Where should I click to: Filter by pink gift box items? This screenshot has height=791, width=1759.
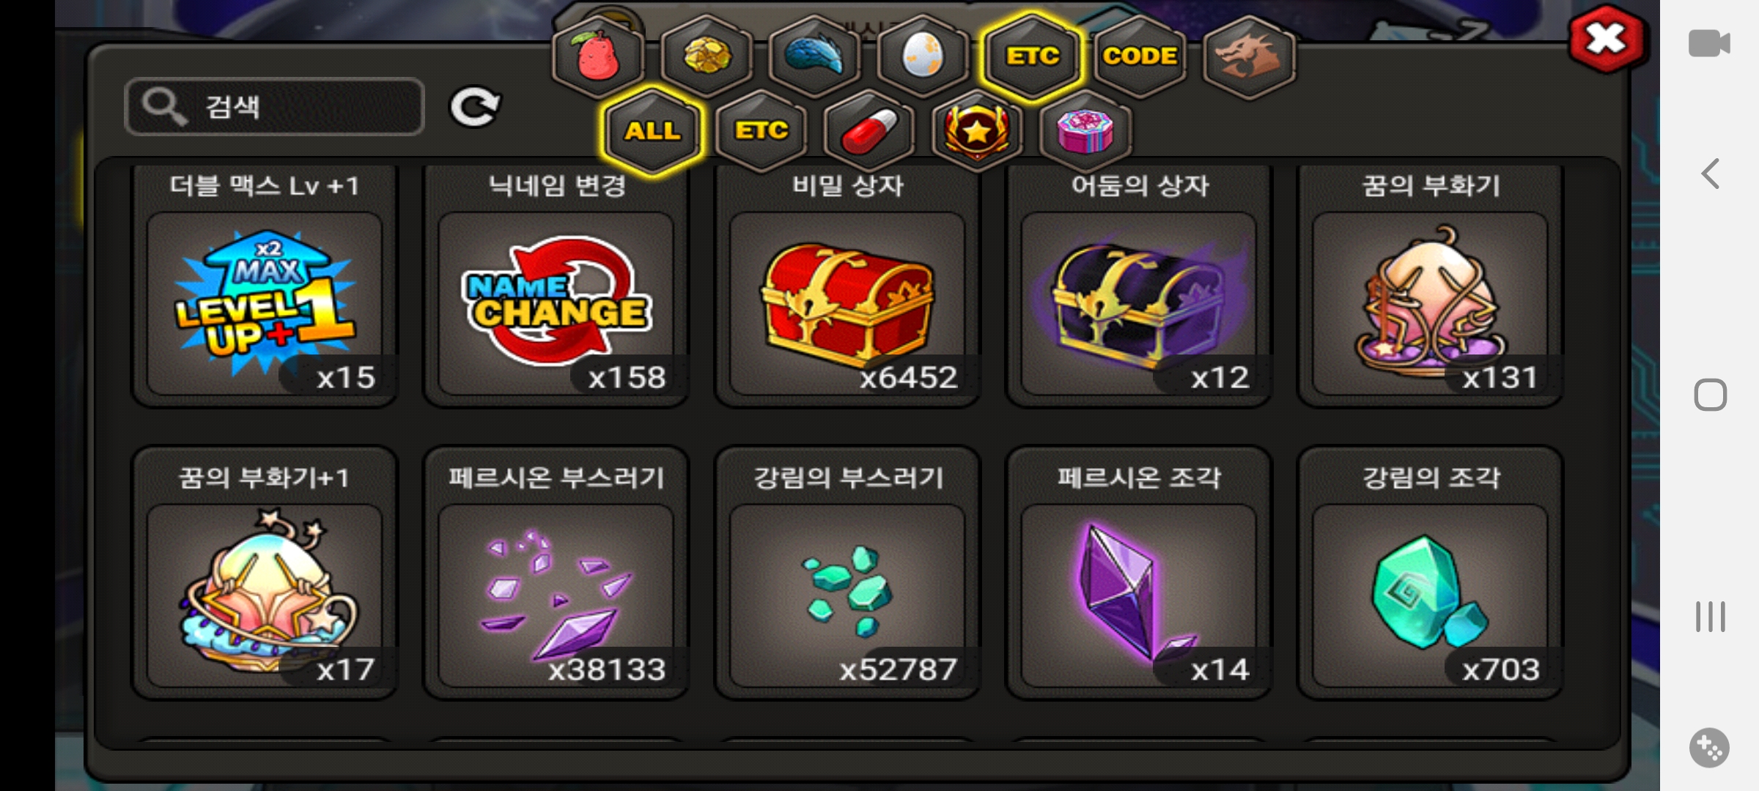tap(1085, 131)
